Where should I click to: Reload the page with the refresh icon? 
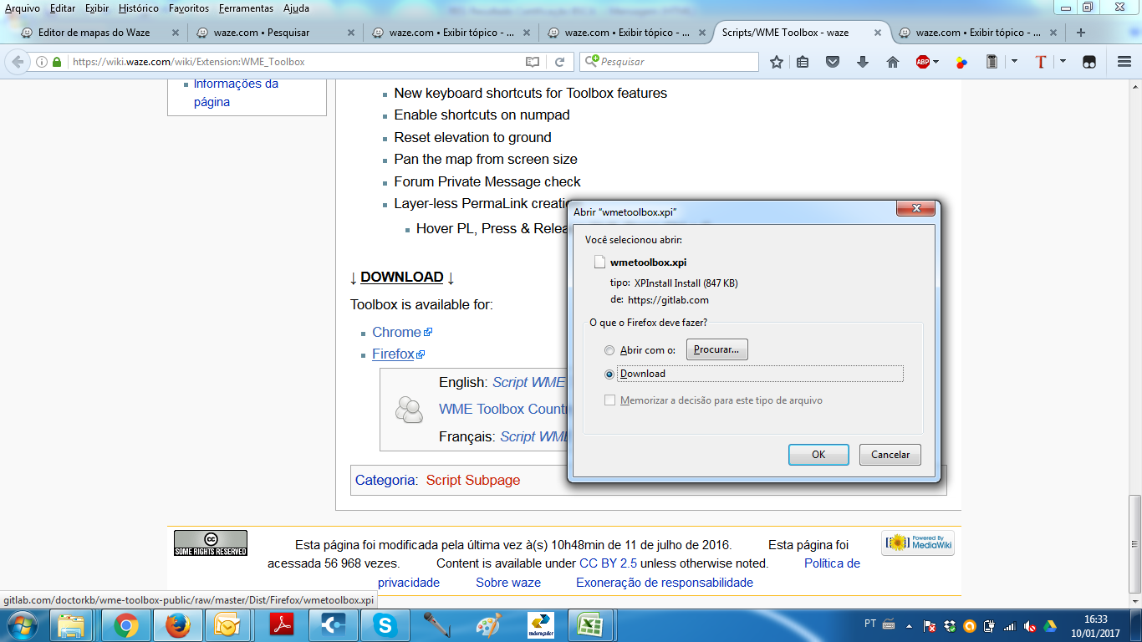[560, 62]
